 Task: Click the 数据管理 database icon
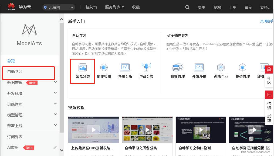178,67
